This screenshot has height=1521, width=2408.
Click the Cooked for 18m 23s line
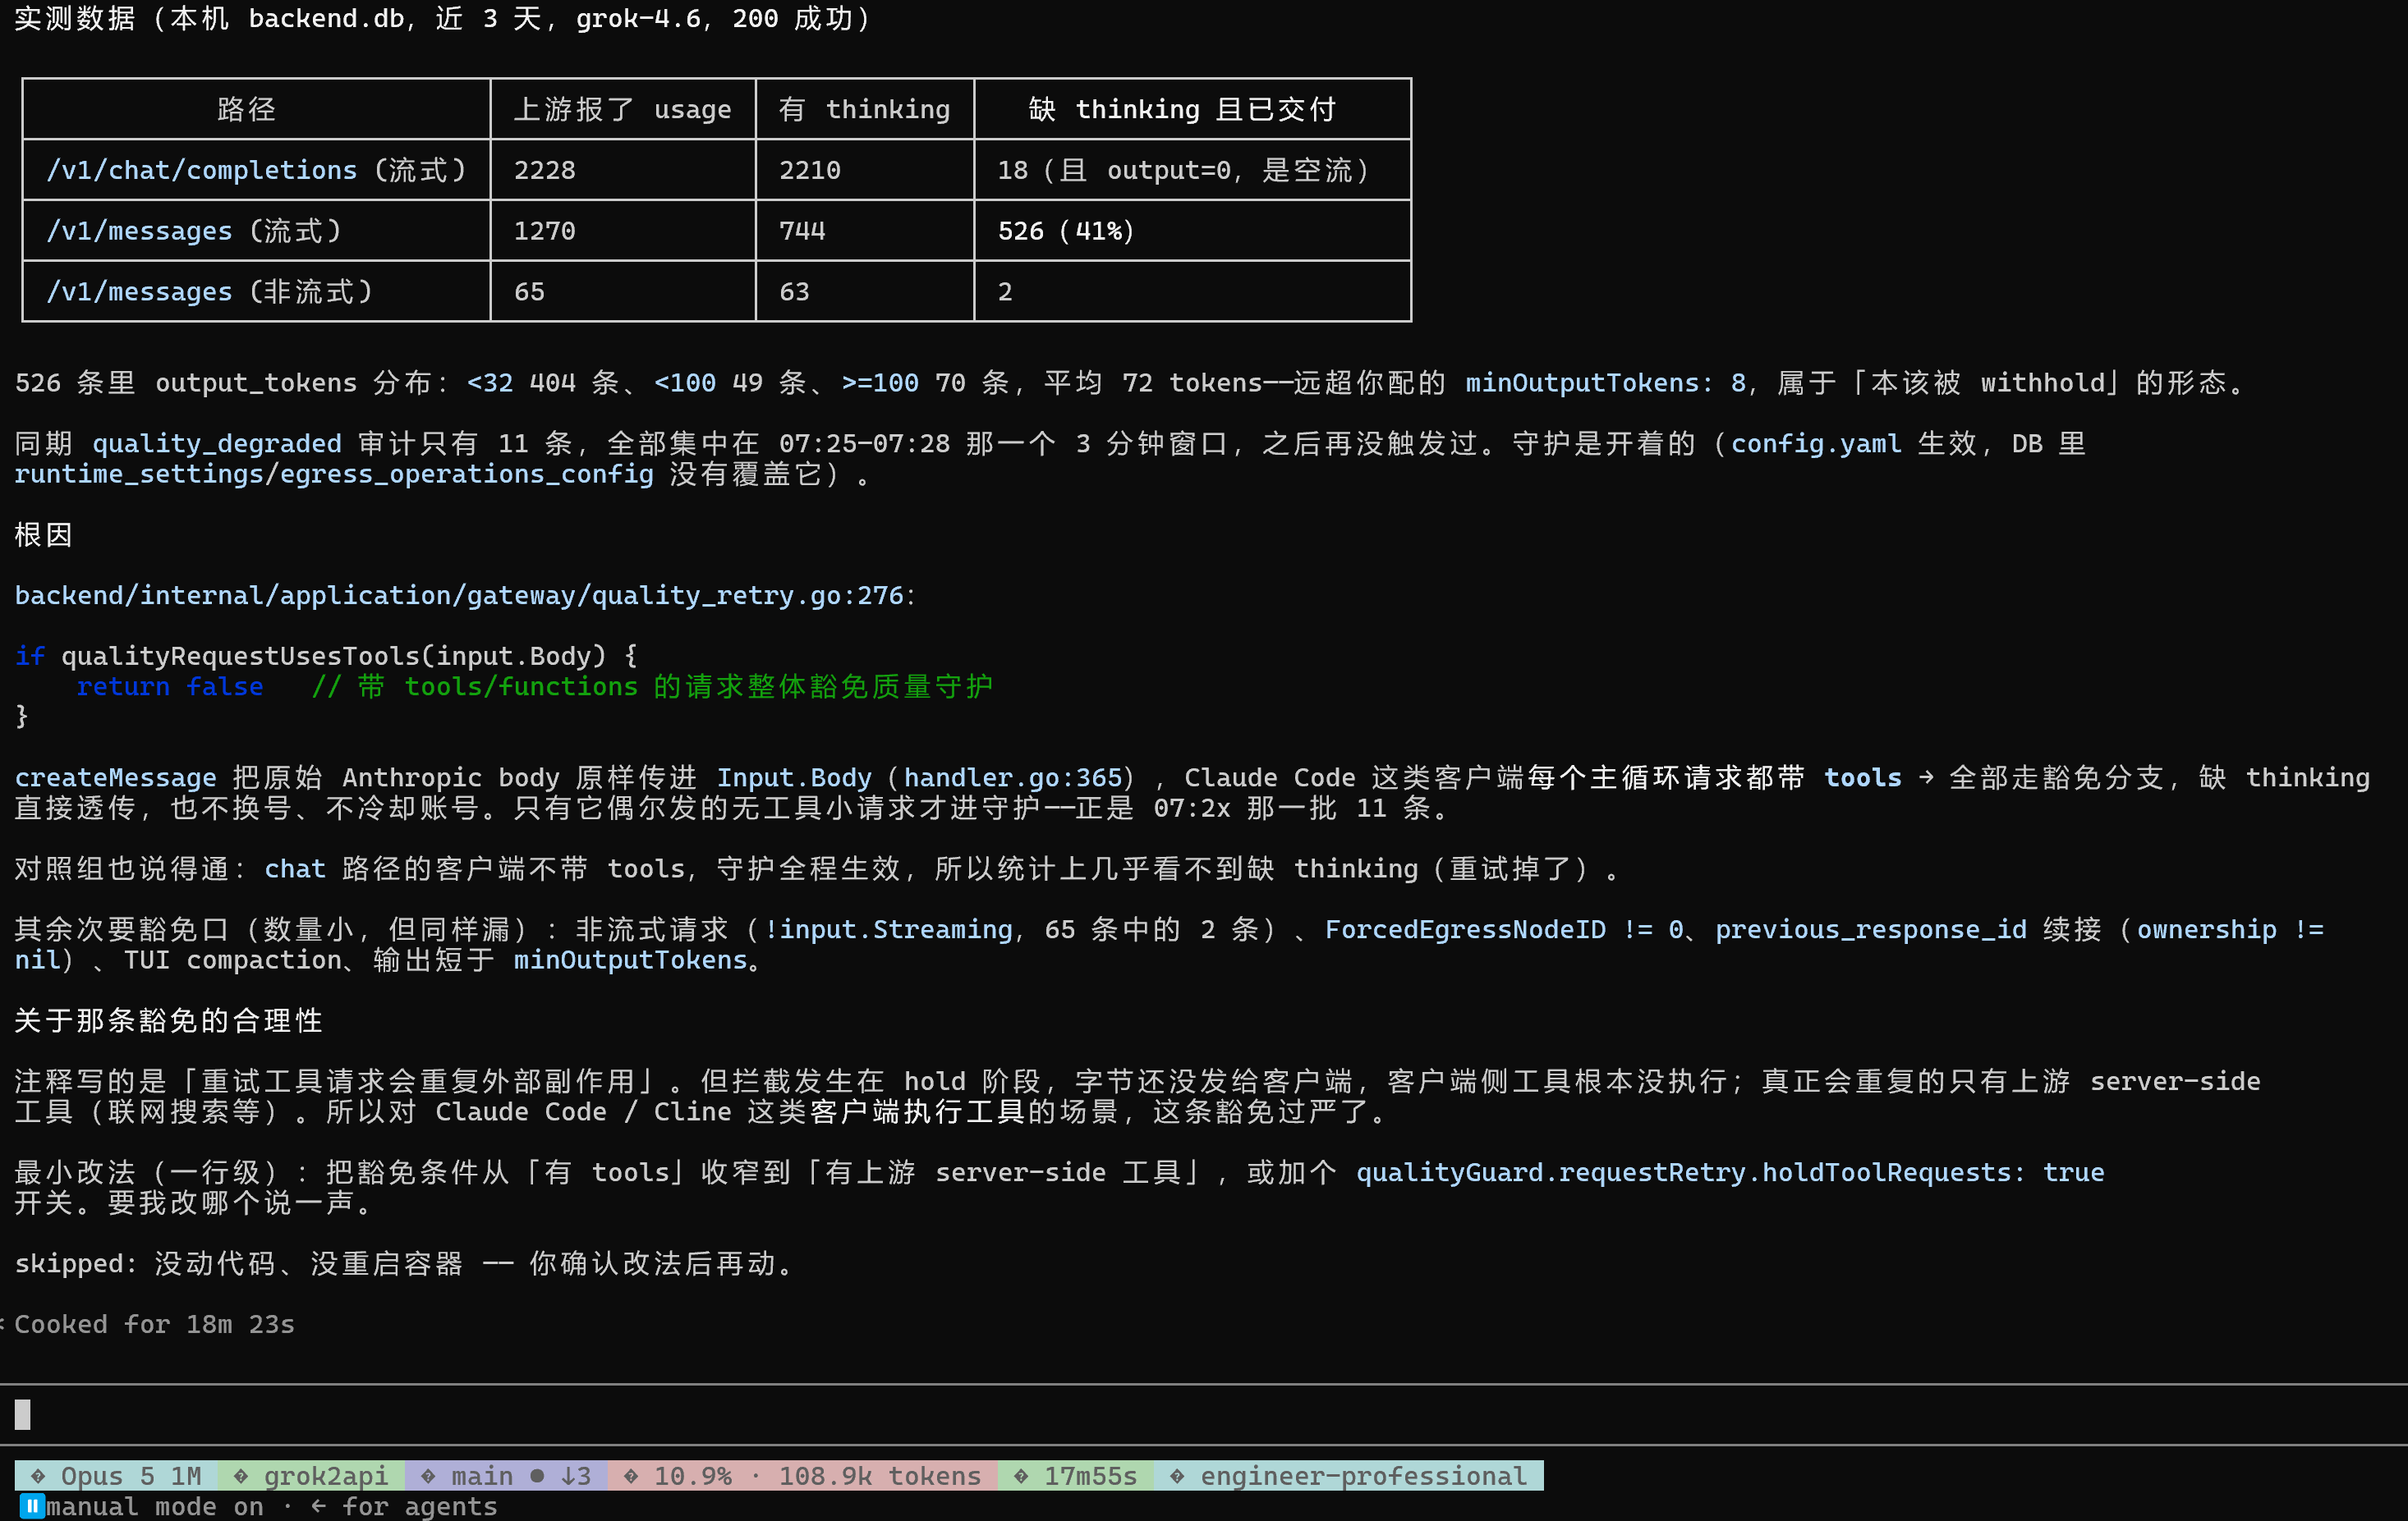pyautogui.click(x=154, y=1324)
